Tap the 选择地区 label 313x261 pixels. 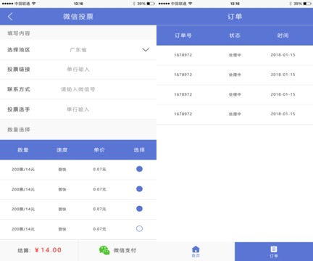(19, 50)
